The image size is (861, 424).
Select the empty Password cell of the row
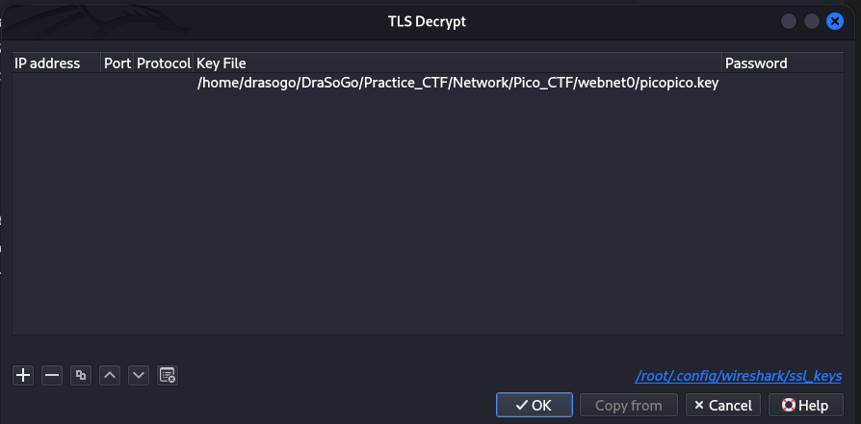tap(783, 84)
